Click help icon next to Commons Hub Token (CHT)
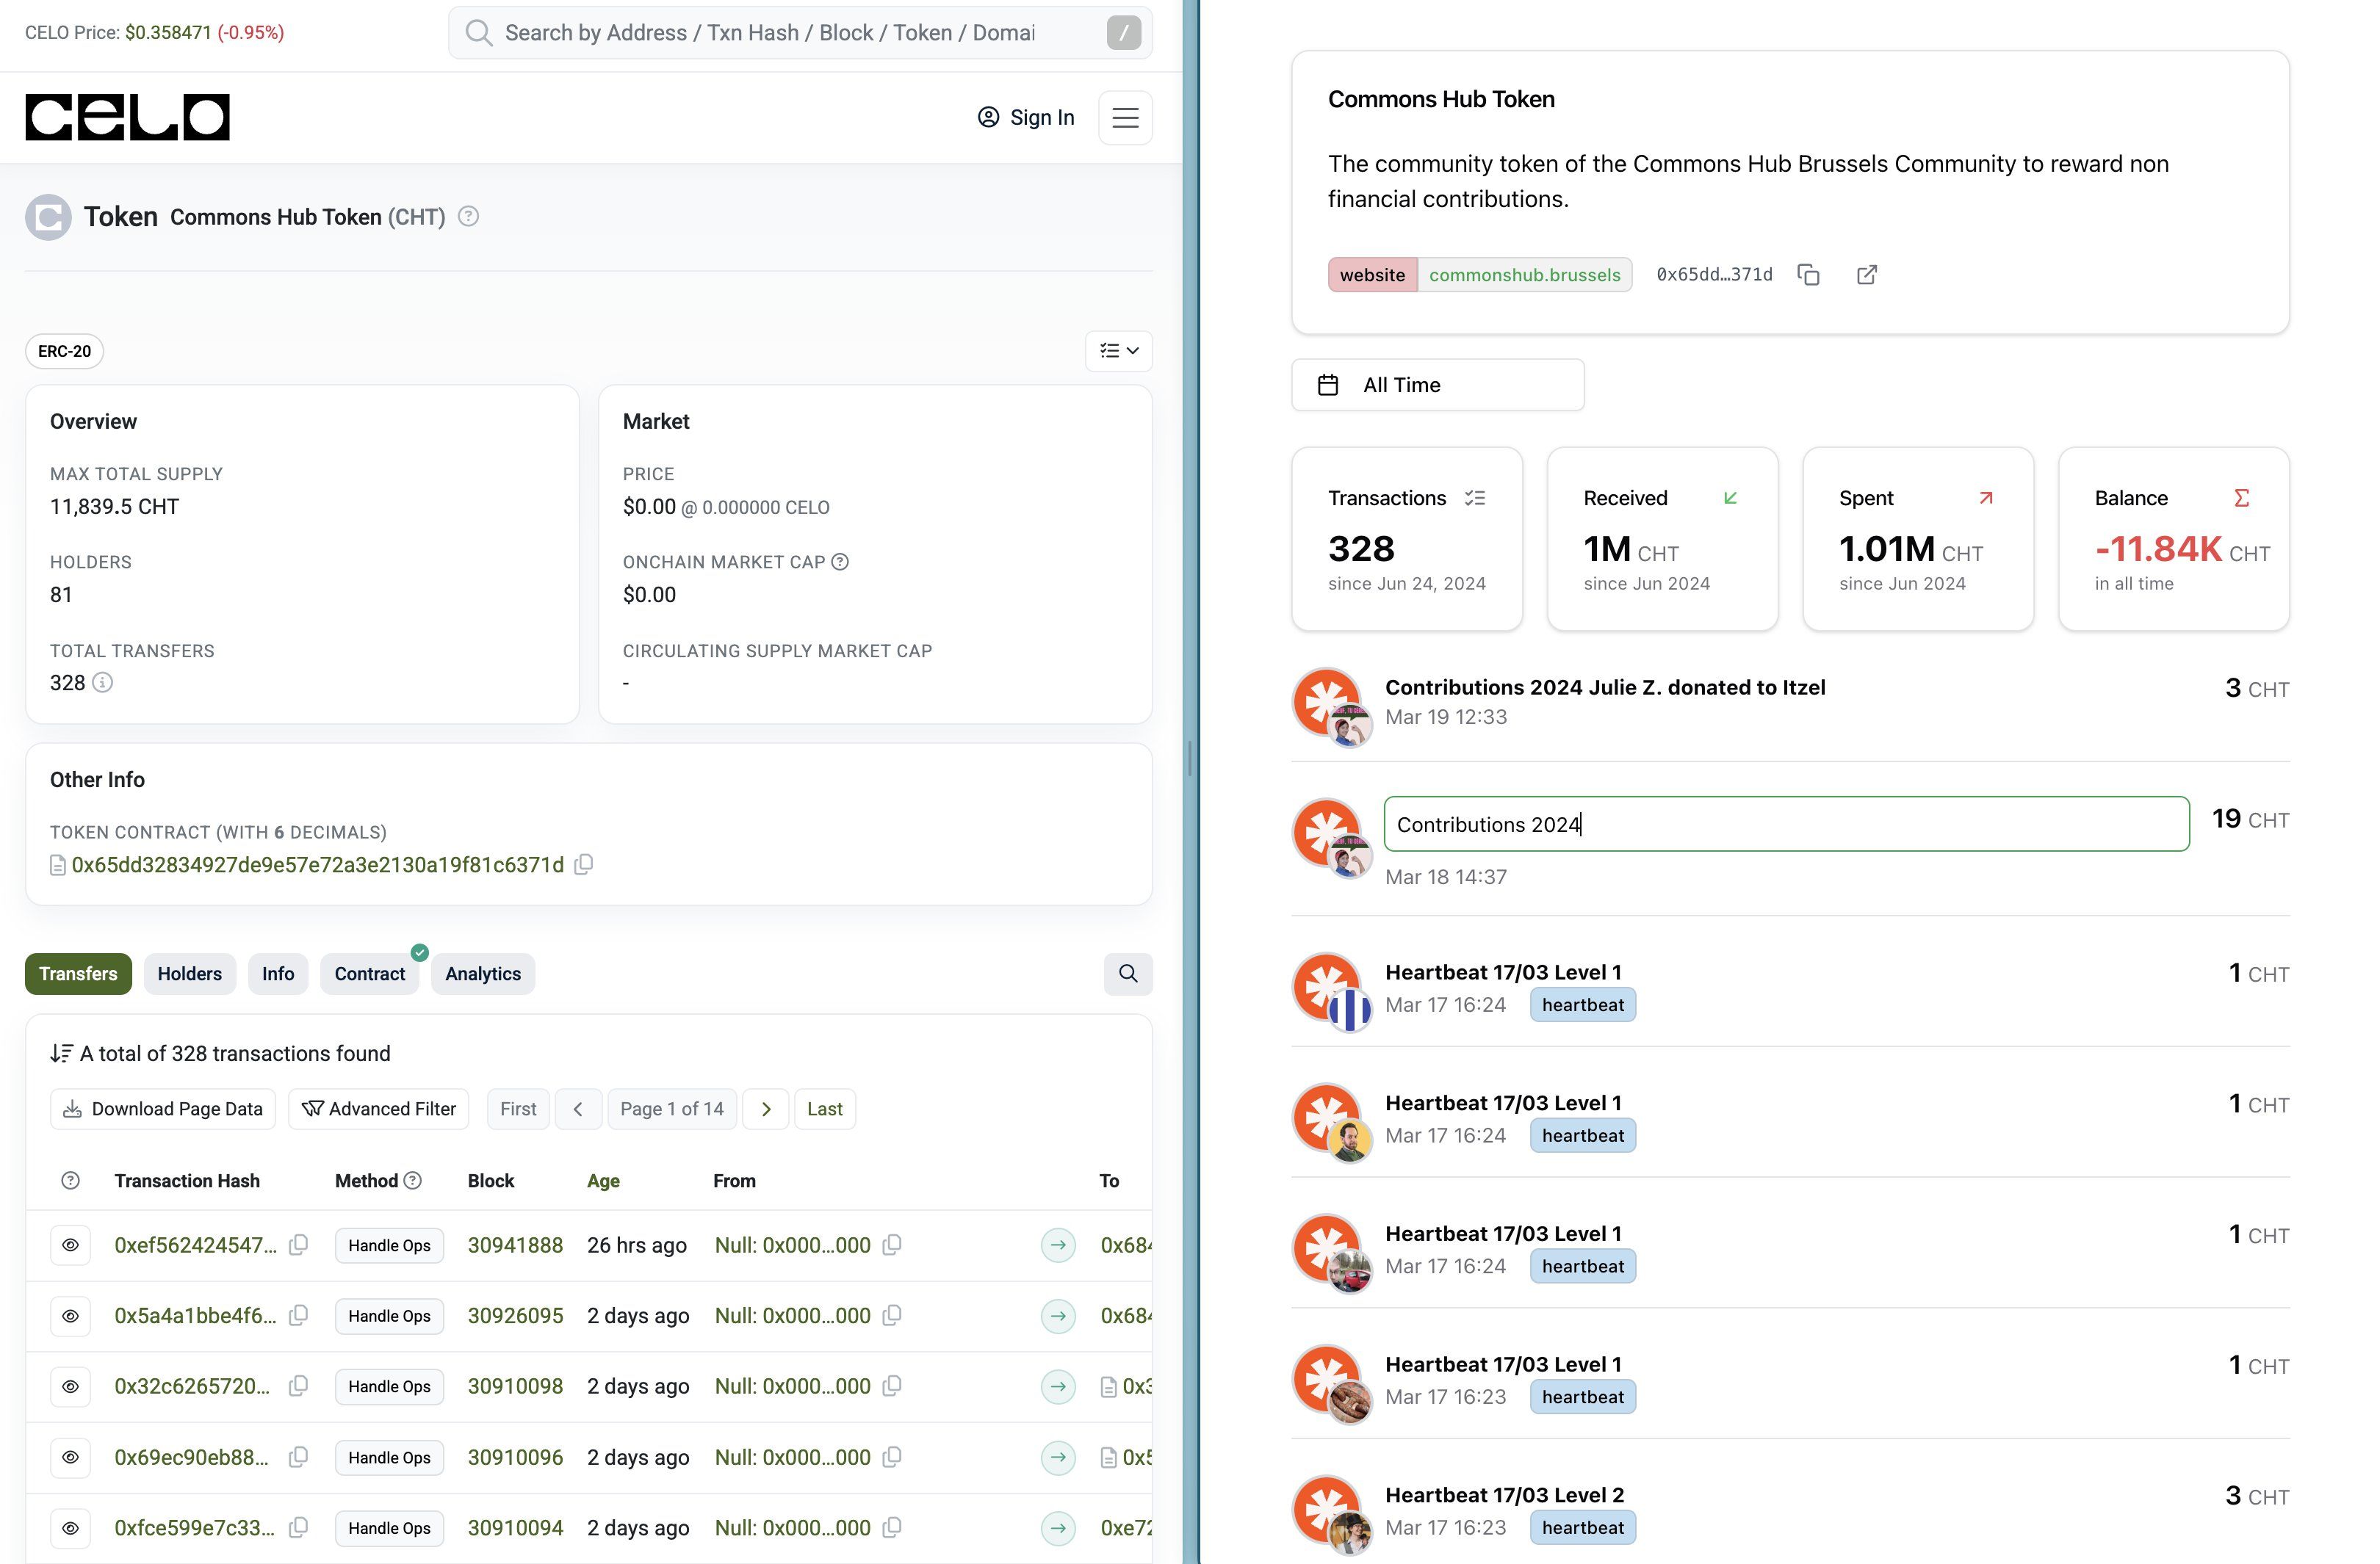Viewport: 2380px width, 1564px height. coord(468,217)
